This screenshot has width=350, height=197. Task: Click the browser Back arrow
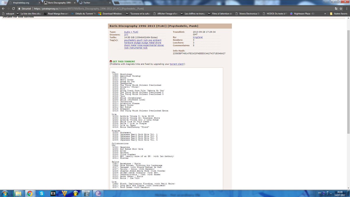coord(3,8)
